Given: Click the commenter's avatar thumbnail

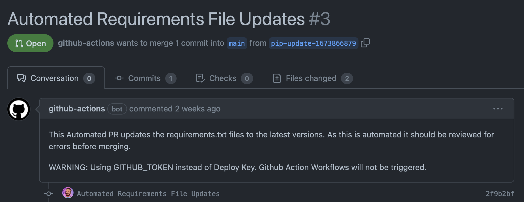Looking at the screenshot, I should tap(68, 194).
